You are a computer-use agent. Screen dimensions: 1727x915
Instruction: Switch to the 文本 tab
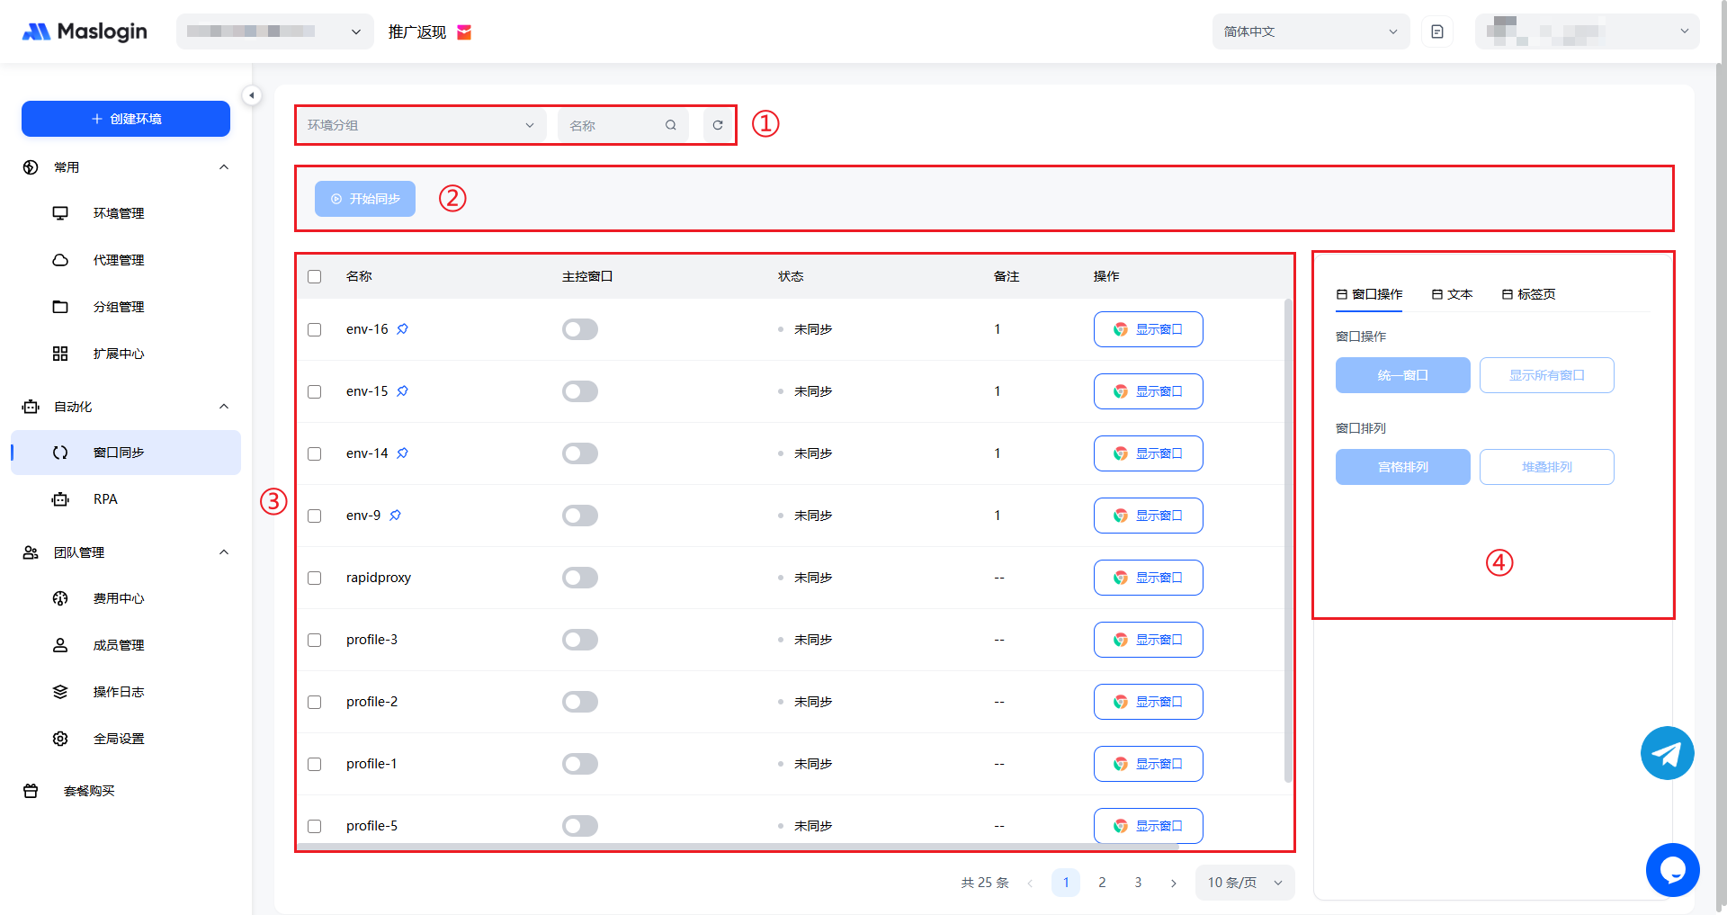[1452, 294]
